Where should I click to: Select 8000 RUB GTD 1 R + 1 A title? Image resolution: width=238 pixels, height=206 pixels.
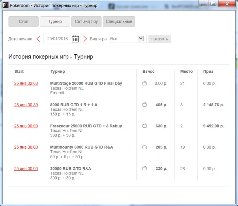tap(74, 105)
